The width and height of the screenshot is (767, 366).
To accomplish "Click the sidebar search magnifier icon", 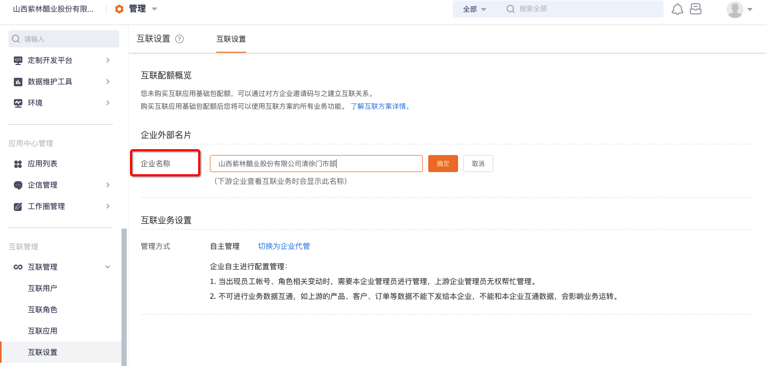I will click(16, 39).
